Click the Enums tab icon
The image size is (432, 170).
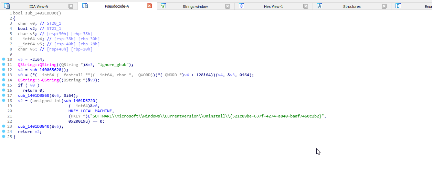click(x=398, y=6)
